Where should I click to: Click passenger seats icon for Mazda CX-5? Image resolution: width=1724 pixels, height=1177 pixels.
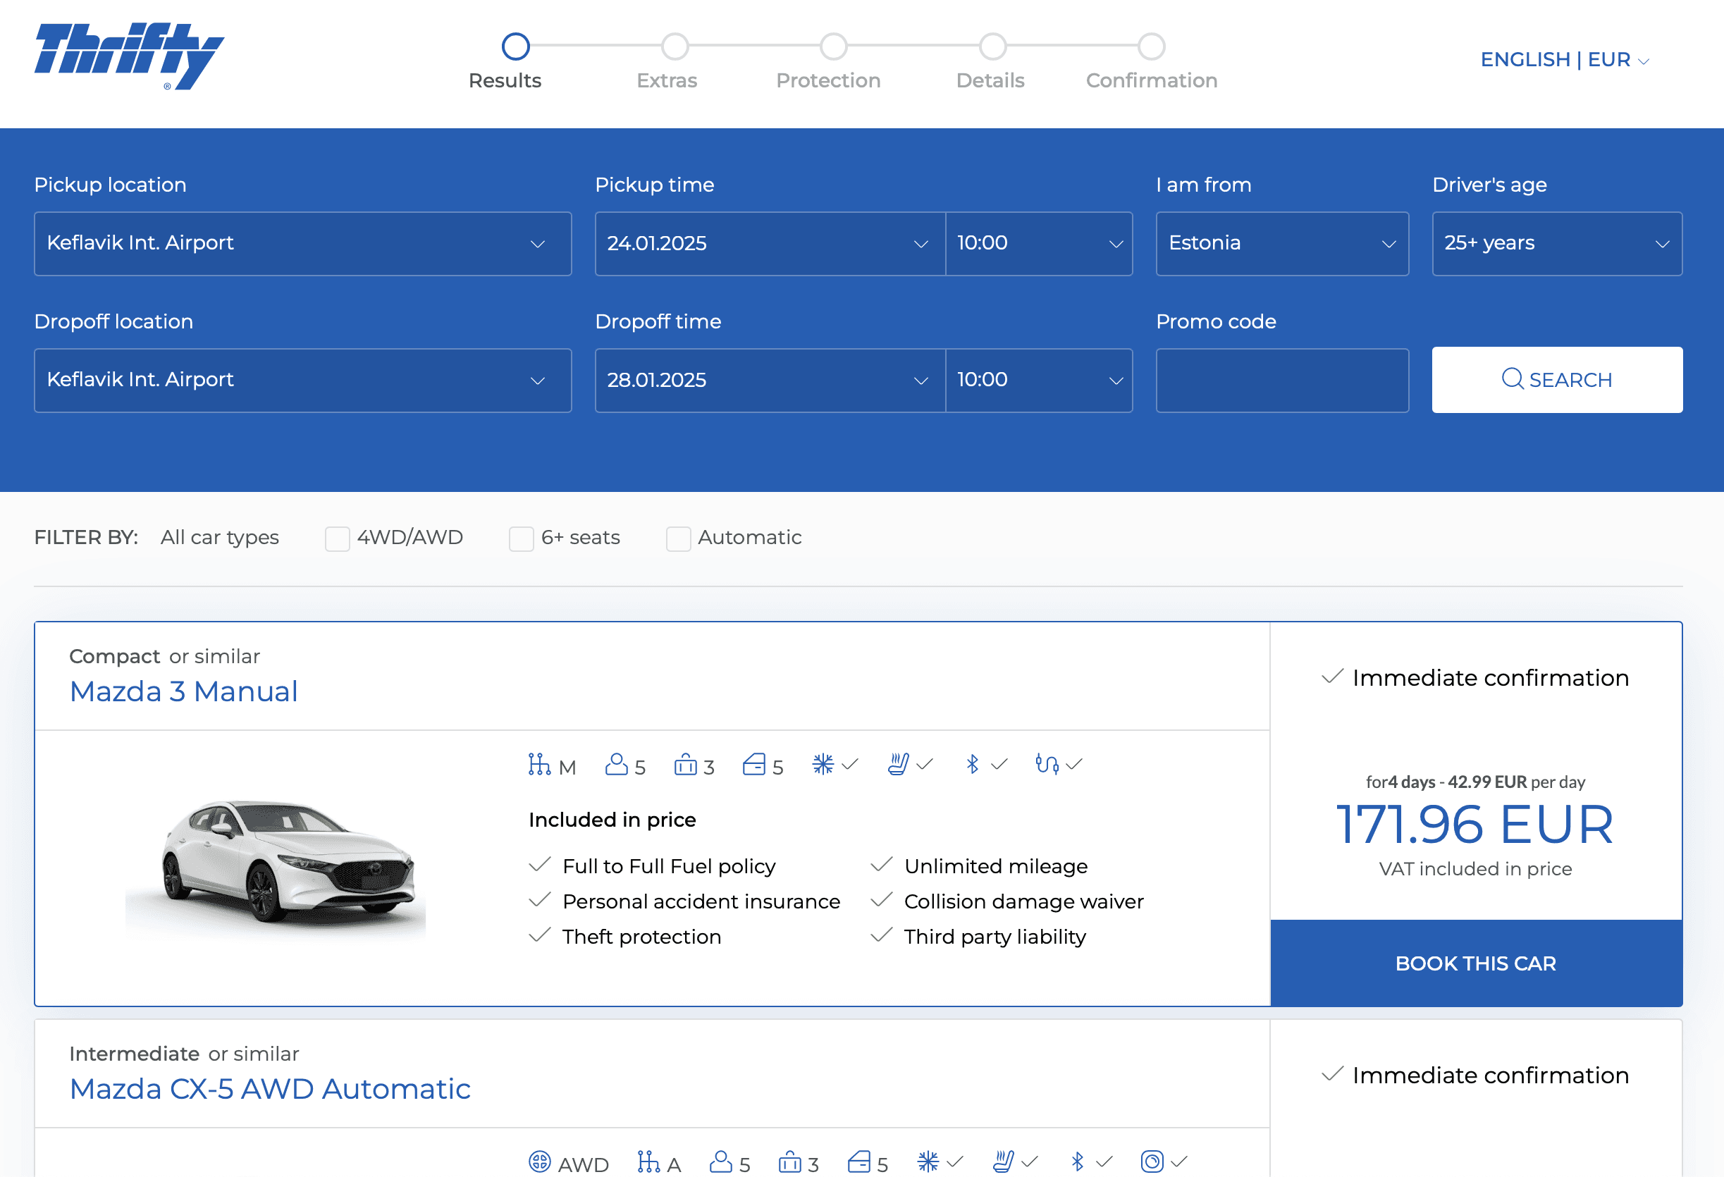[x=721, y=1161]
